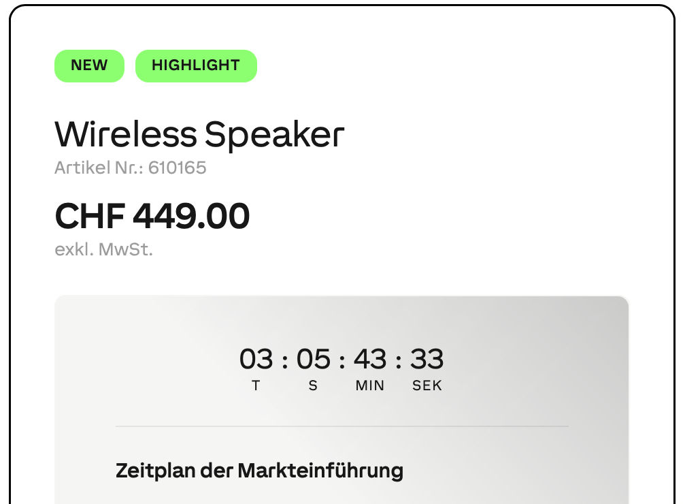
Task: Click the Wireless Speaker product title
Action: (x=200, y=134)
